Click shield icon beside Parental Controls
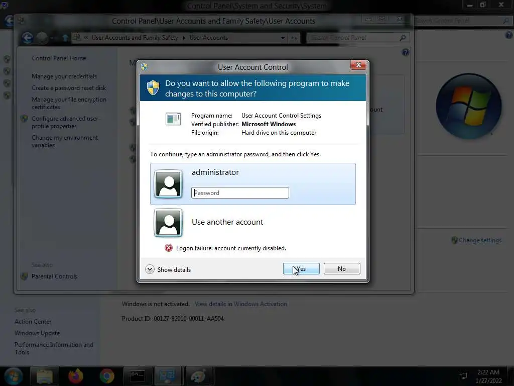This screenshot has width=514, height=386. pyautogui.click(x=24, y=276)
